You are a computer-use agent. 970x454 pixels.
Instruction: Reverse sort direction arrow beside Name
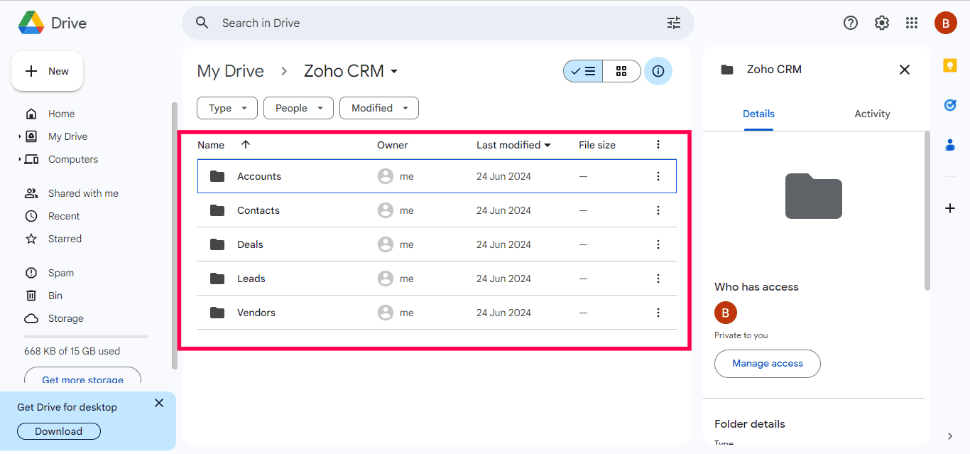point(246,144)
